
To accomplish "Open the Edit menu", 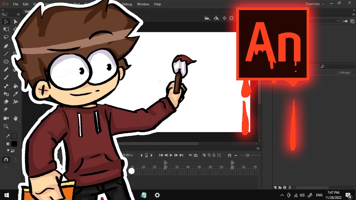I will point(26,4).
